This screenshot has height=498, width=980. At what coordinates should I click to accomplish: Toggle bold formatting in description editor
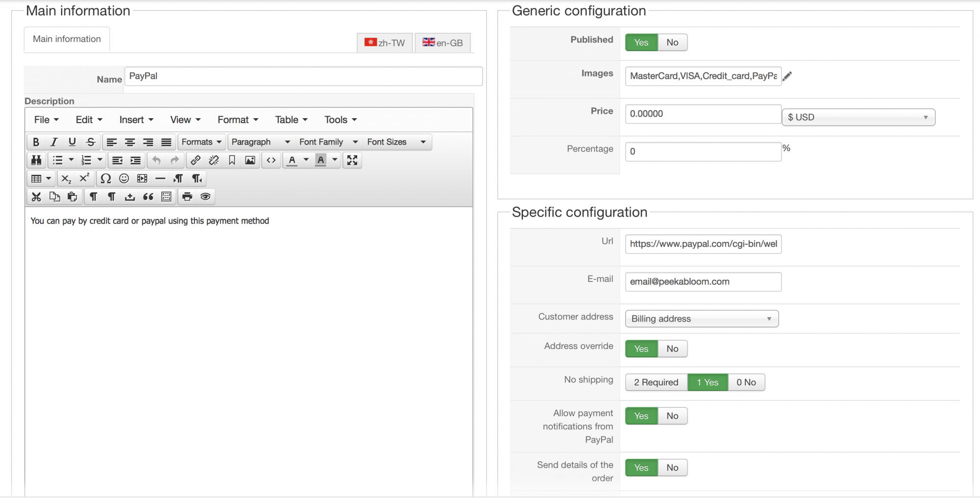pos(36,142)
